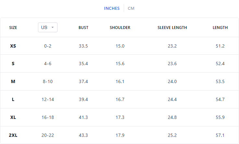
Task: Click the SLEEVE LENGTH column header
Action: [172, 28]
